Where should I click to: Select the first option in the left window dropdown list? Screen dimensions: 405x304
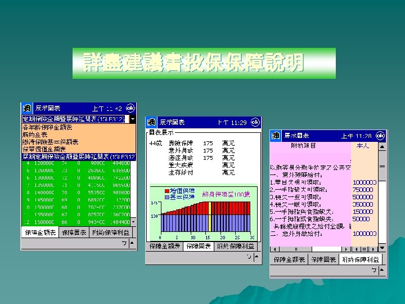coord(79,127)
